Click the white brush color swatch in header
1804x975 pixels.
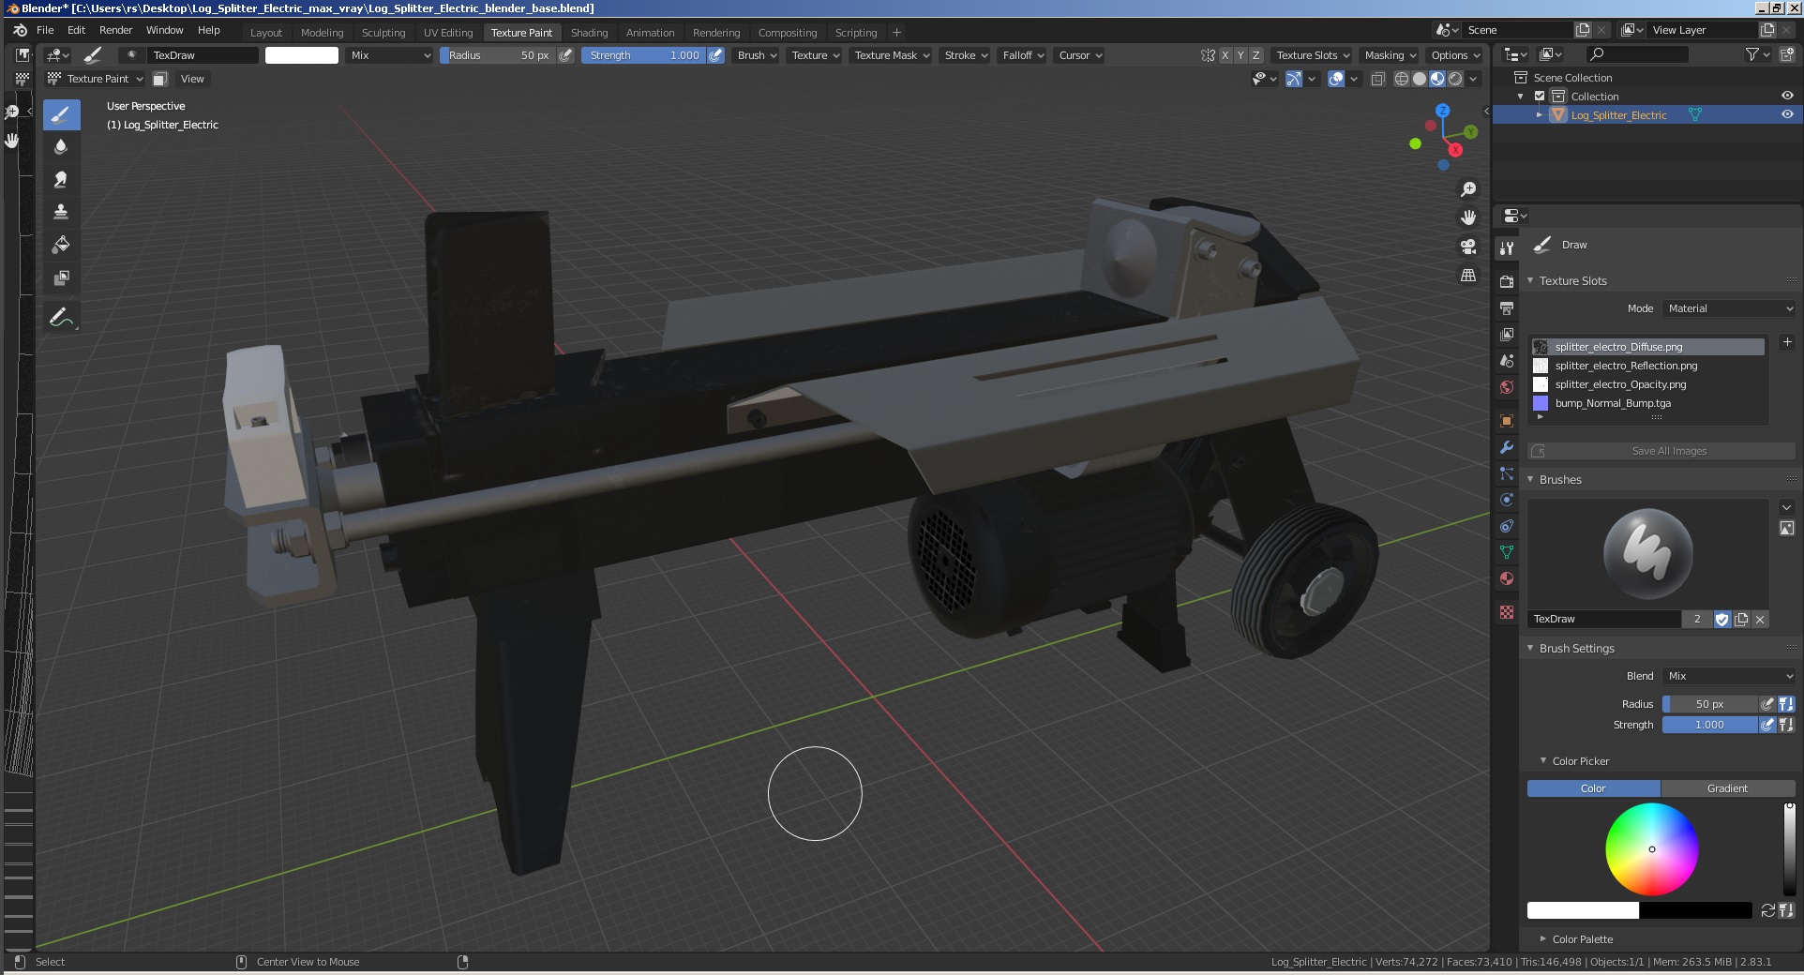tap(302, 55)
